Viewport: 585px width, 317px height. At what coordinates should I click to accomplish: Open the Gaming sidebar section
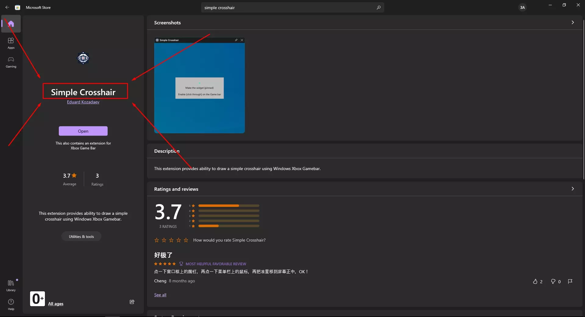(x=11, y=62)
